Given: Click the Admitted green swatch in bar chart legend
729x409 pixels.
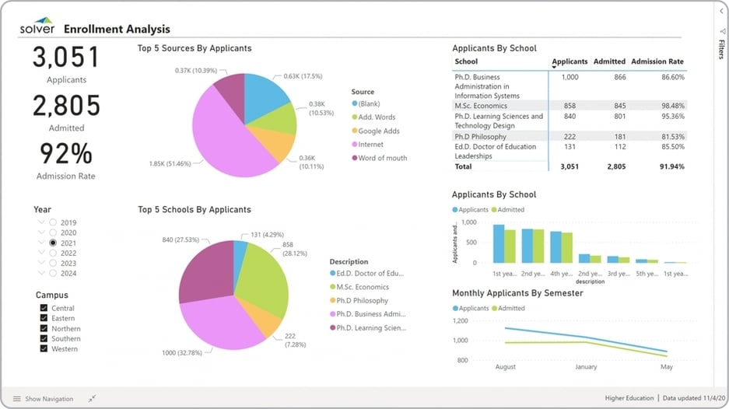Looking at the screenshot, I should click(492, 210).
